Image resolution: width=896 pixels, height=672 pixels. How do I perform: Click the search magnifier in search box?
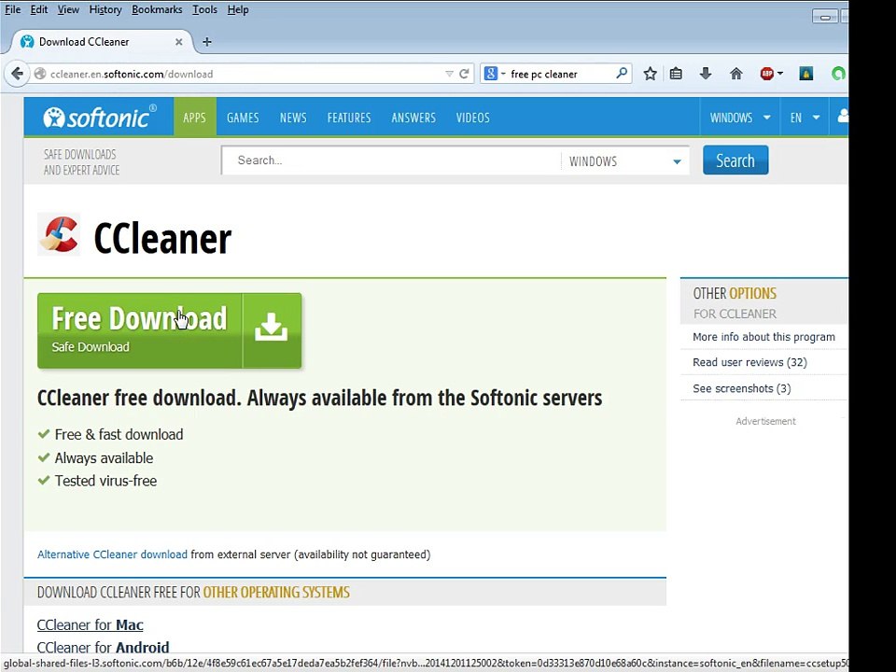coord(622,73)
